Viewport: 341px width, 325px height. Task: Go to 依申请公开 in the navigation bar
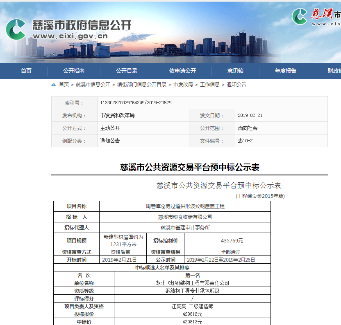[x=182, y=71]
